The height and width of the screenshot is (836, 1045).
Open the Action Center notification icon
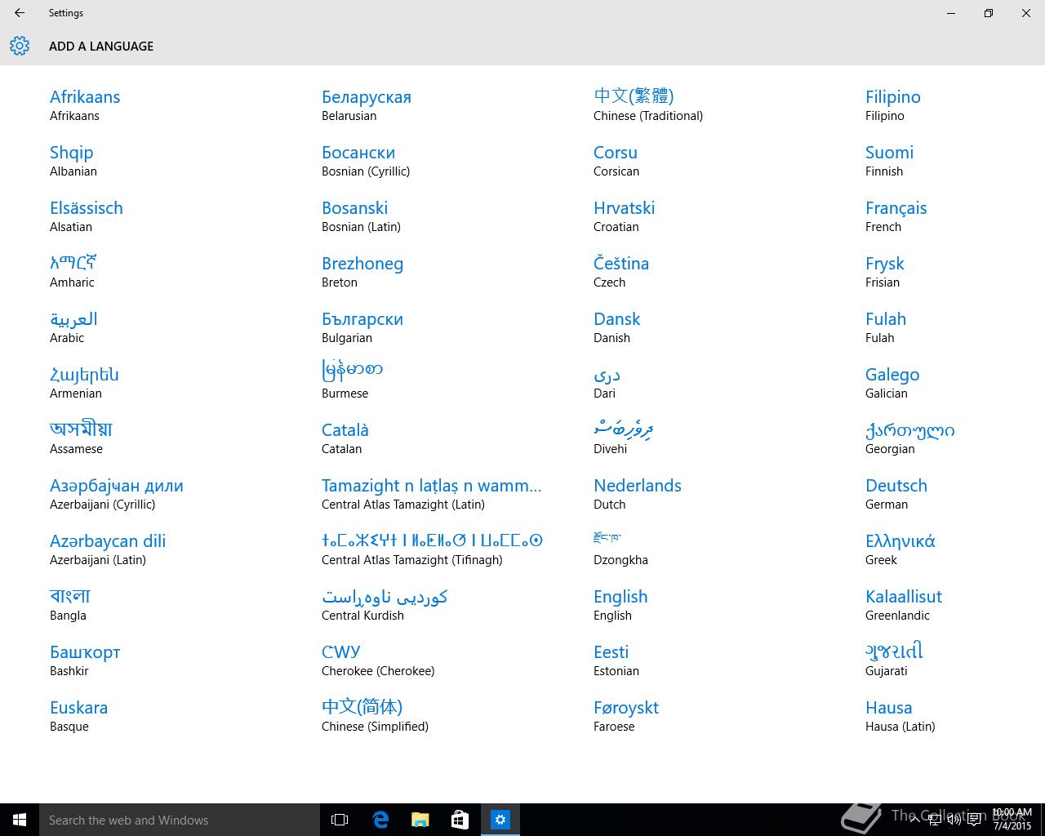[x=974, y=820]
